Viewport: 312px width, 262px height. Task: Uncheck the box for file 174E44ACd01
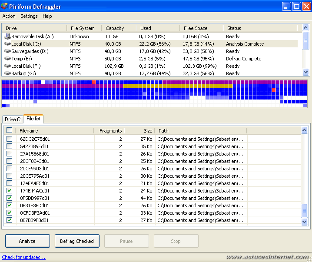click(10, 191)
